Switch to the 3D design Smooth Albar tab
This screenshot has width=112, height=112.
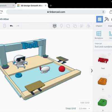32,6
